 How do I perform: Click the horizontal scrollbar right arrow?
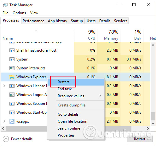(x=148, y=128)
